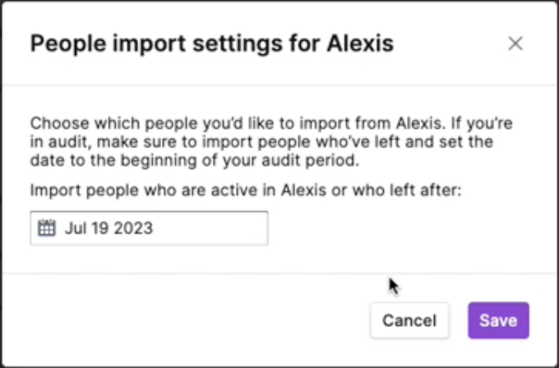Click inside the date box after 2023
The image size is (559, 368).
210,228
